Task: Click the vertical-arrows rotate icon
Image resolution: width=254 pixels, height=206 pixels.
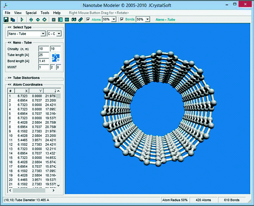Action: pos(31,20)
